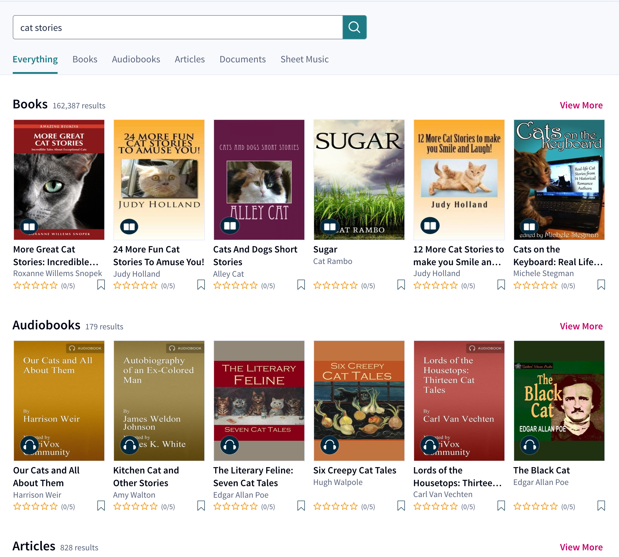Click bookmark icon on Sugar book
Viewport: 619px width, 557px height.
point(400,285)
